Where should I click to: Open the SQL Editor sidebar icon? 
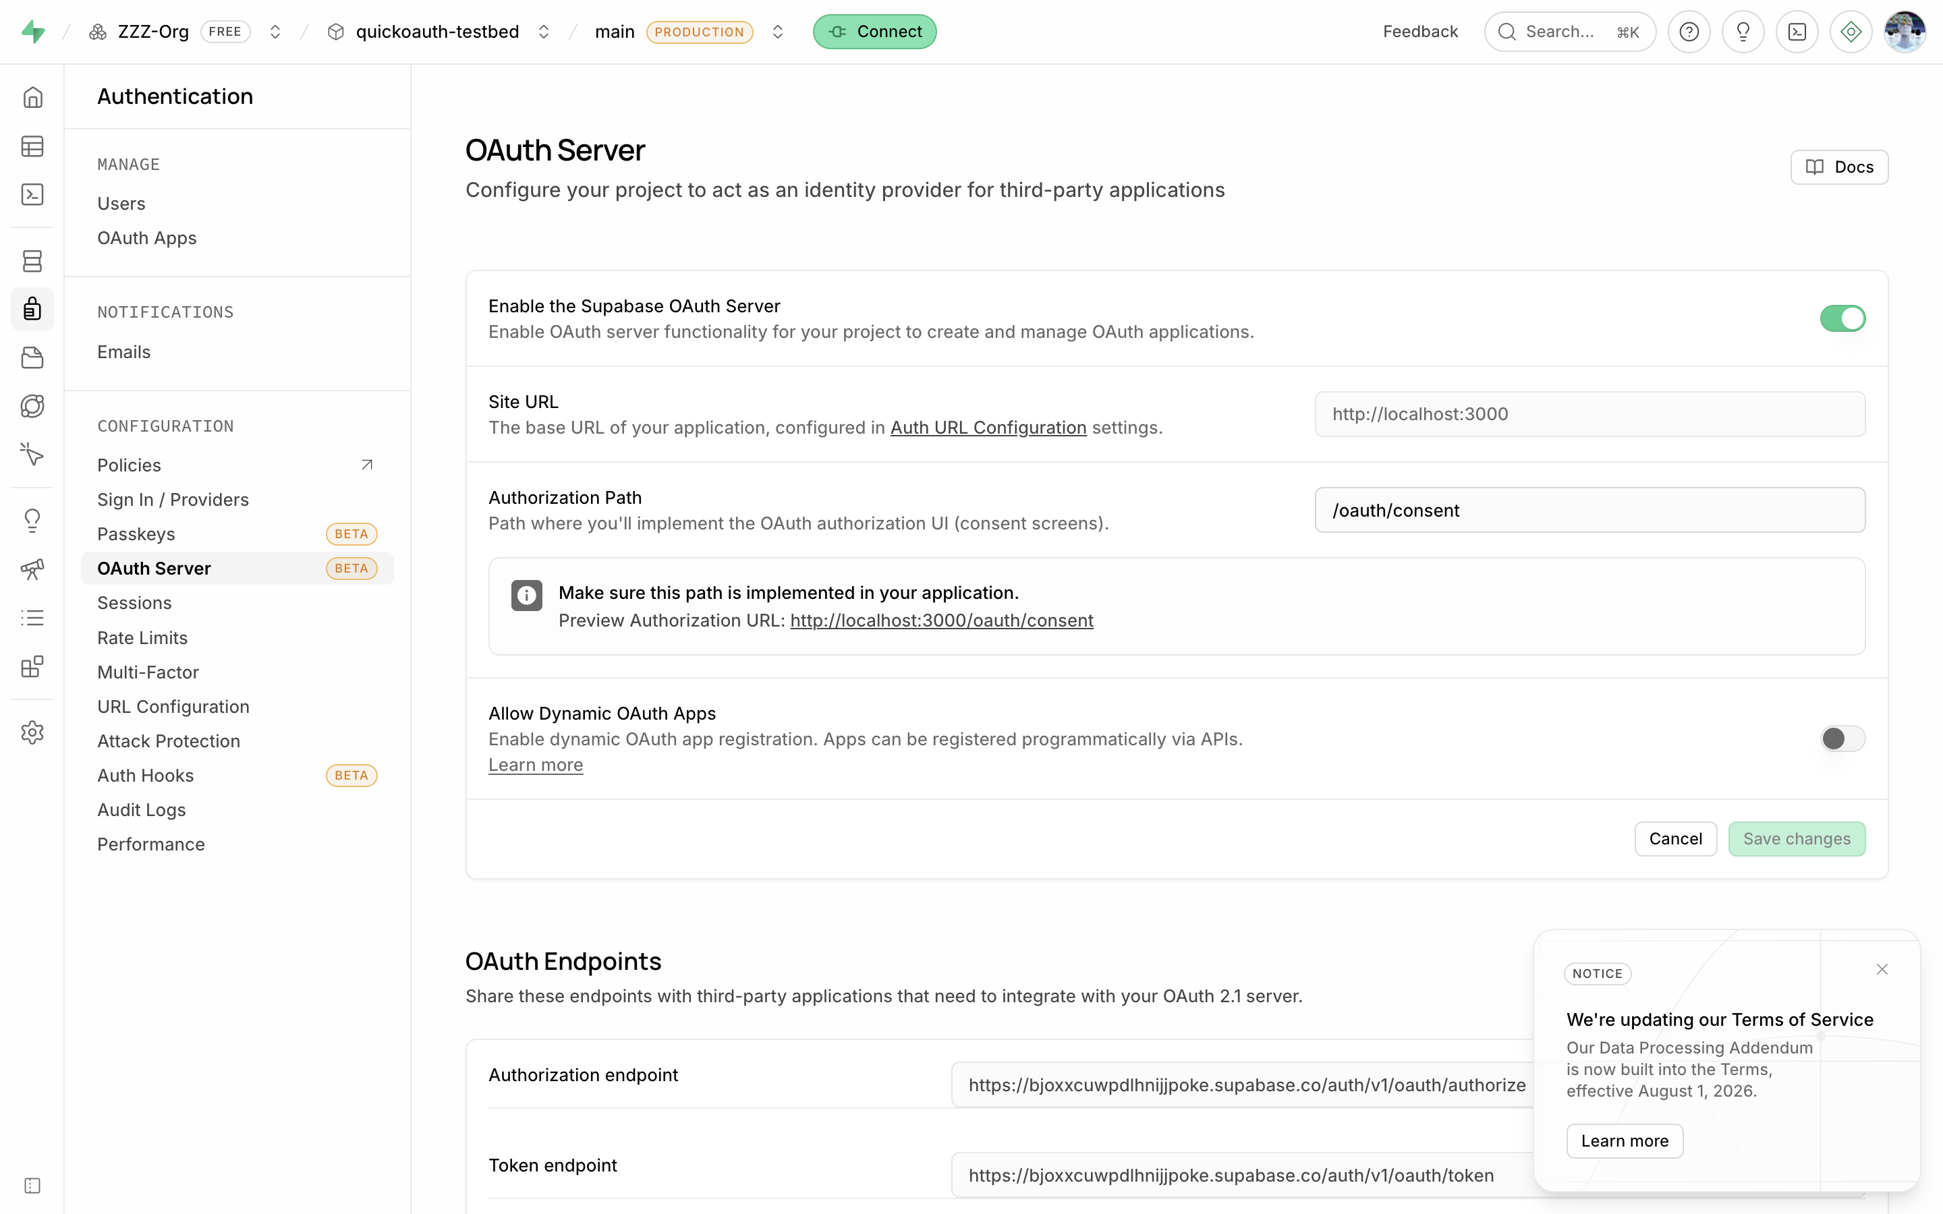(32, 194)
